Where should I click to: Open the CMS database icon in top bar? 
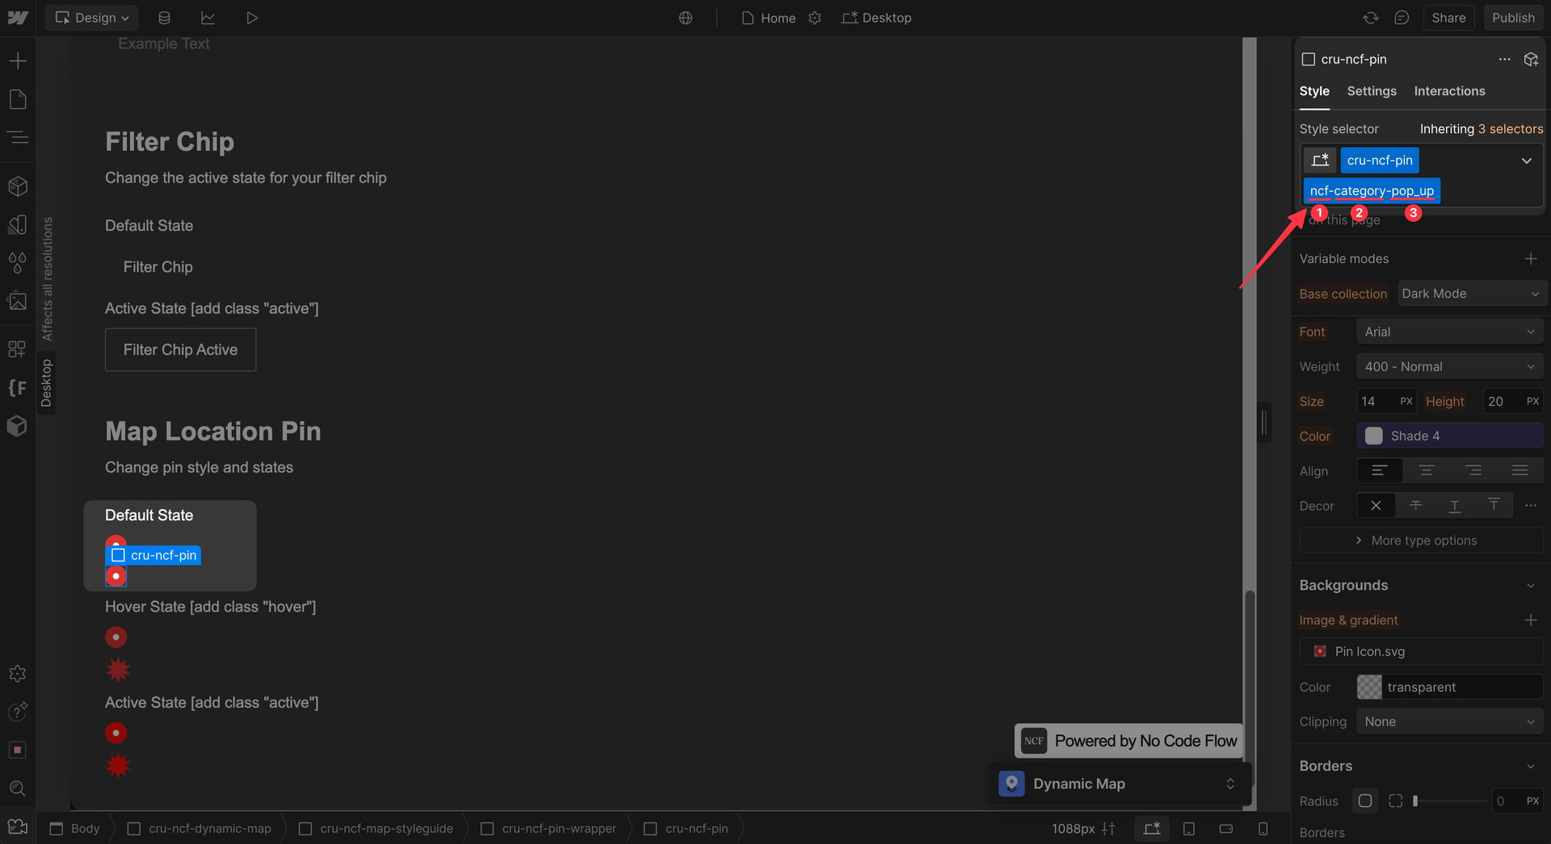coord(164,18)
